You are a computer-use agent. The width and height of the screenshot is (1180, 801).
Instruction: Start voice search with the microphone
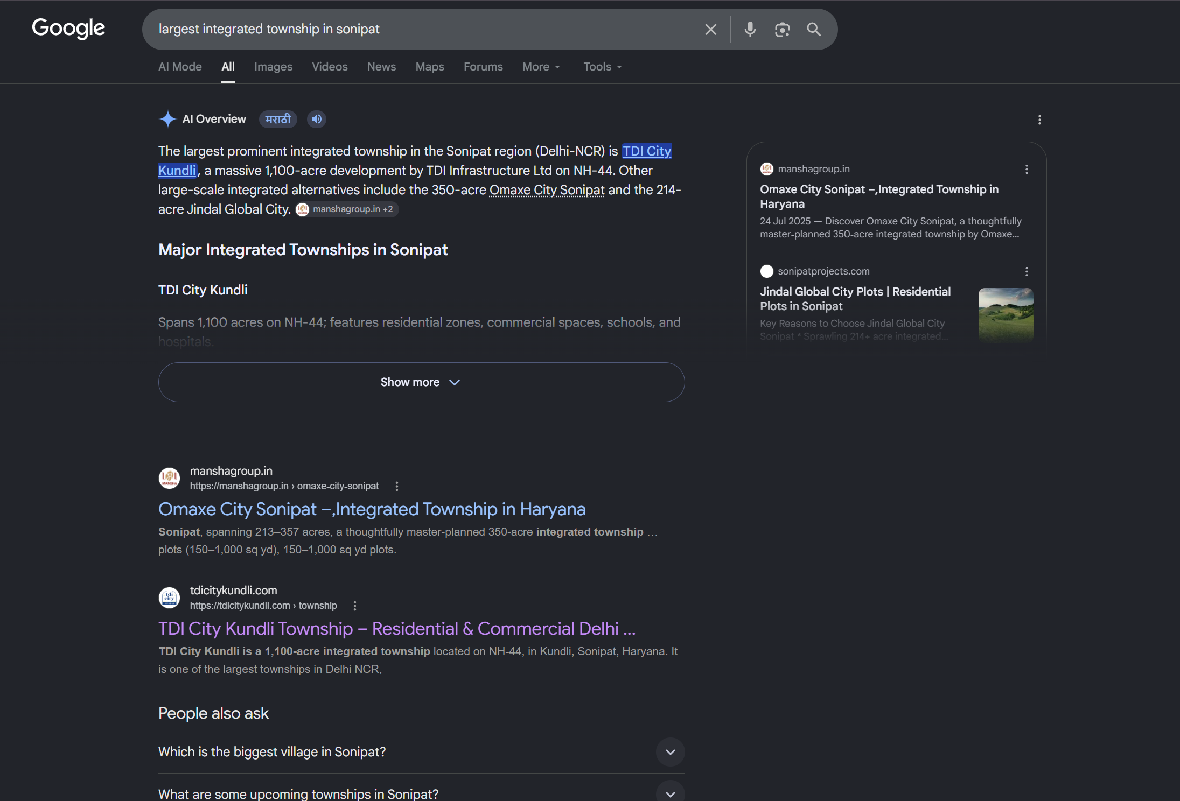[x=750, y=29]
